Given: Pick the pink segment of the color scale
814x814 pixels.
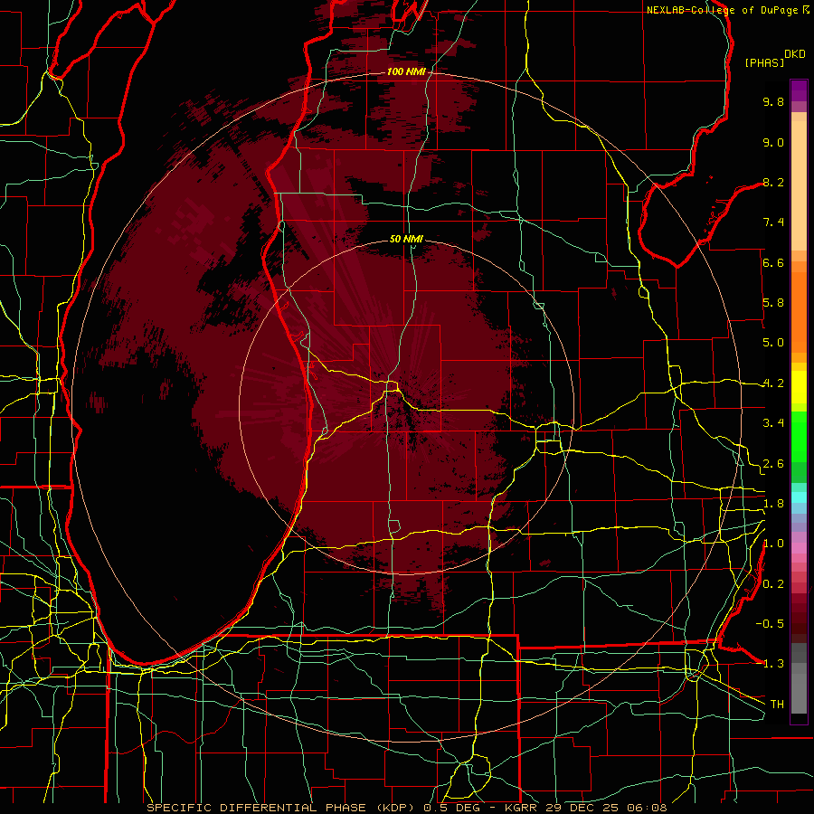Looking at the screenshot, I should pos(799,548).
